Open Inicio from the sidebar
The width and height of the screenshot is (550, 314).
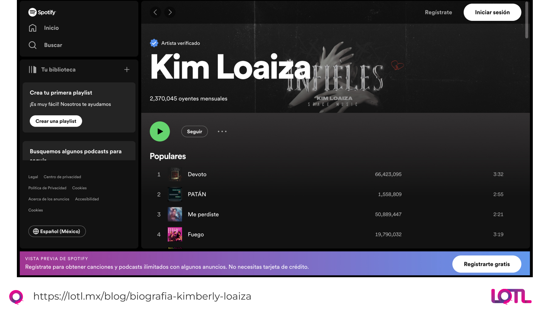tap(51, 28)
